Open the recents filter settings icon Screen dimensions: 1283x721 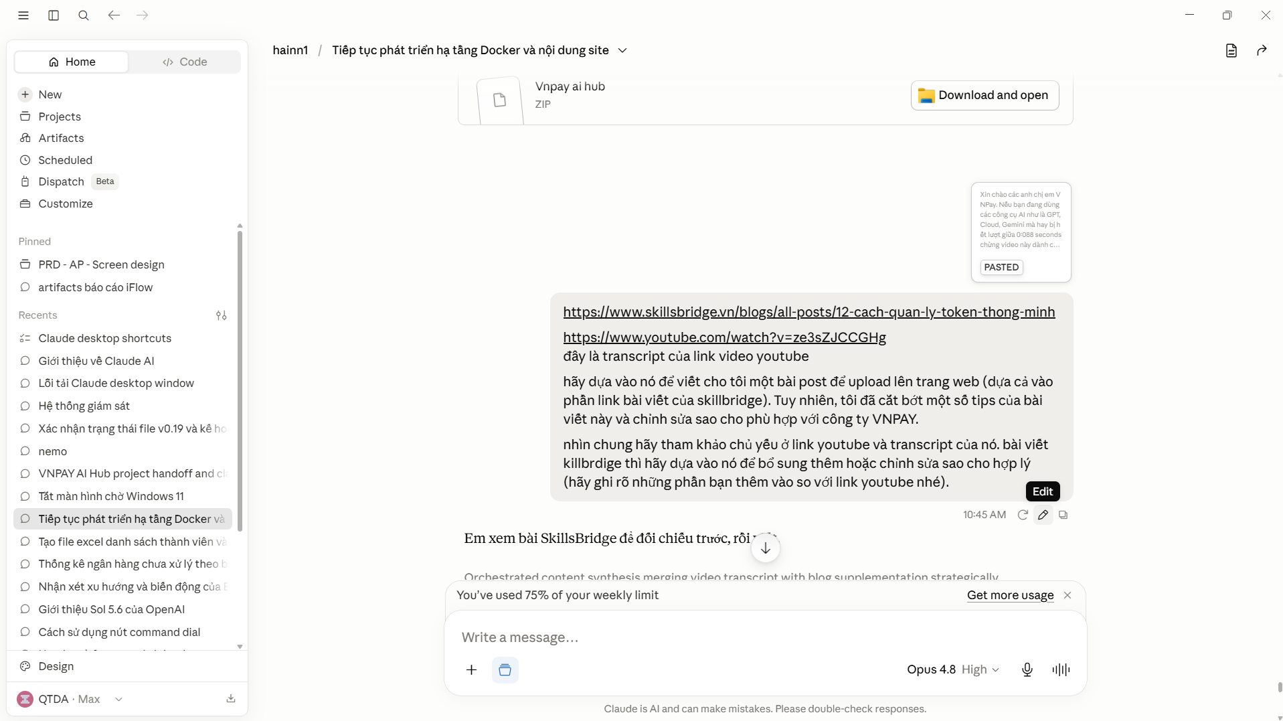pos(222,315)
